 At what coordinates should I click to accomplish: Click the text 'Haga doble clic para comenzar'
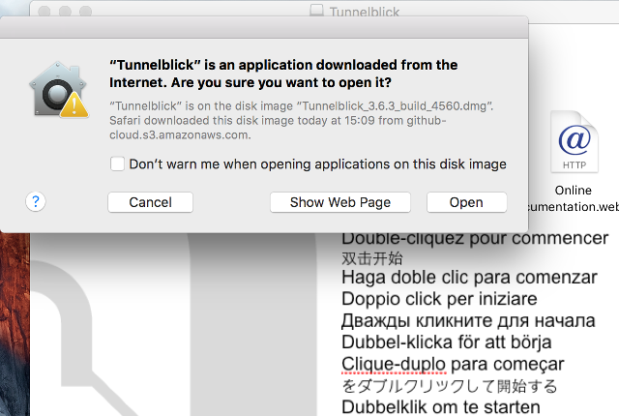point(469,277)
